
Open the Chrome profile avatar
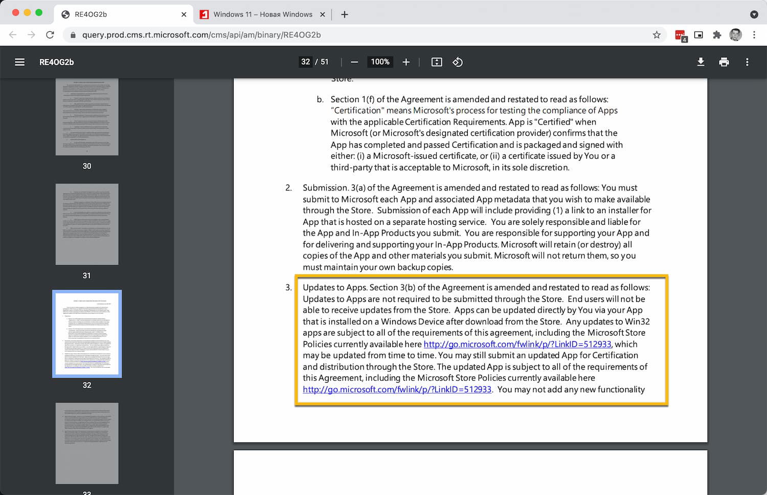coord(735,35)
